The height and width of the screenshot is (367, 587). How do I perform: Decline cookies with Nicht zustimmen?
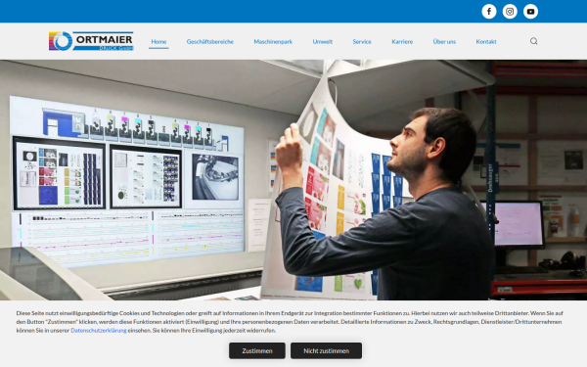(326, 351)
